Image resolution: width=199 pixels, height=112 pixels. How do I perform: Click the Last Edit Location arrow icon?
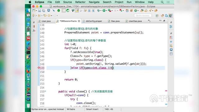(x=45, y=16)
